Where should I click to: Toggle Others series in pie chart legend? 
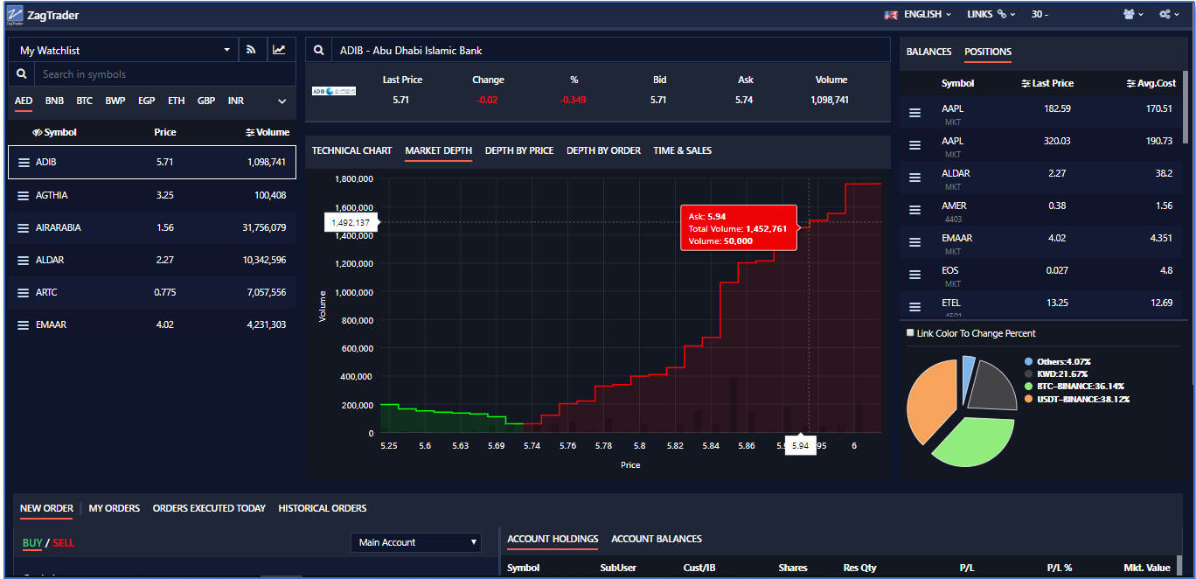click(1058, 361)
